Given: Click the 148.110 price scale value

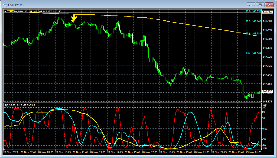Looking at the screenshot, I should [x=268, y=48].
